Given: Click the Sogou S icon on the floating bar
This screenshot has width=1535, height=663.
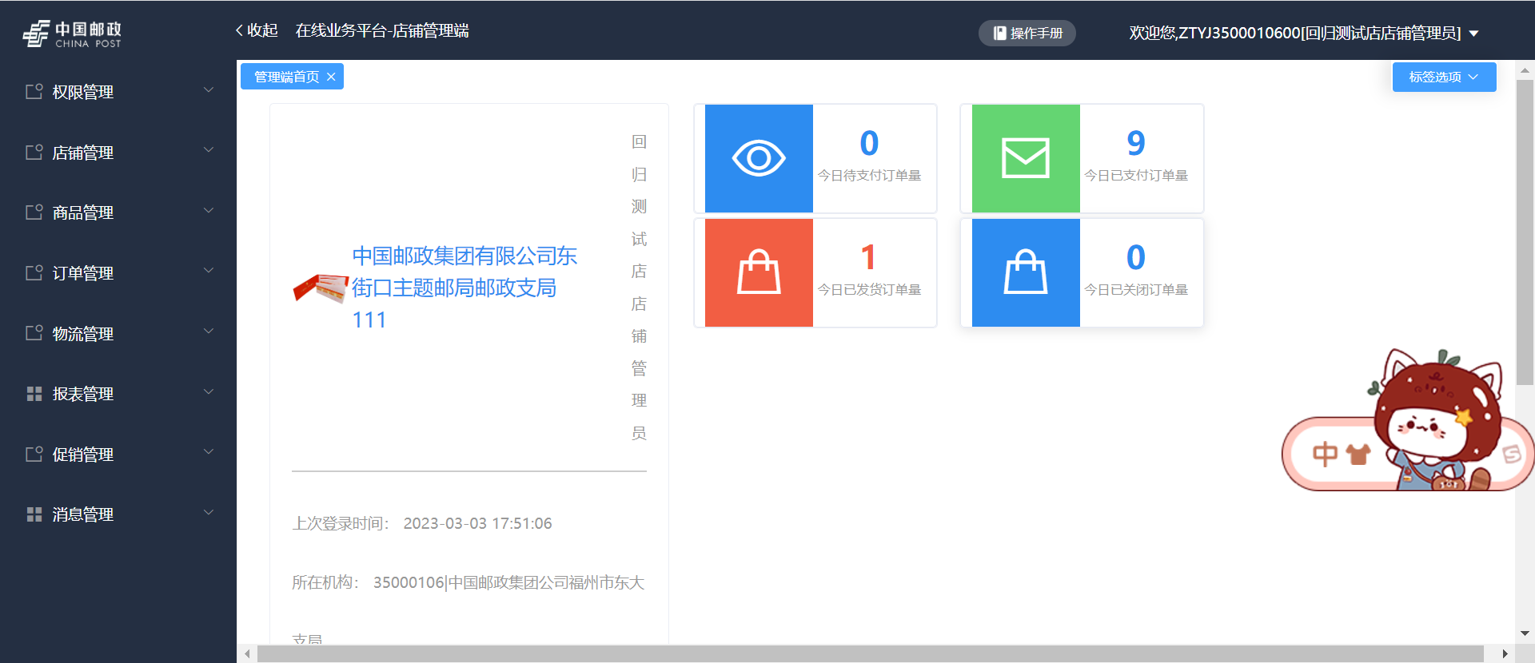Looking at the screenshot, I should (x=1512, y=454).
